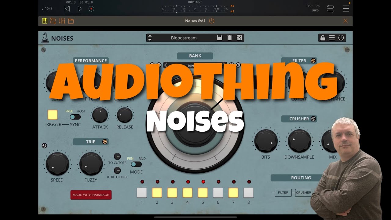Open the AUM routing icon near DSP
391x220 pixels.
coord(330,9)
